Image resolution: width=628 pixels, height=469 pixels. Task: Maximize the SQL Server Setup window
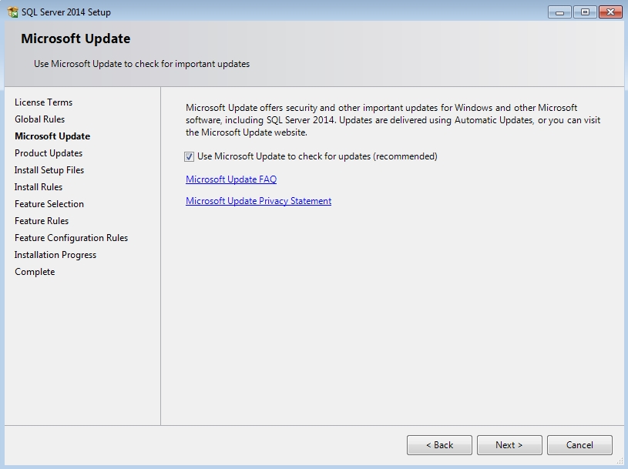click(x=583, y=12)
